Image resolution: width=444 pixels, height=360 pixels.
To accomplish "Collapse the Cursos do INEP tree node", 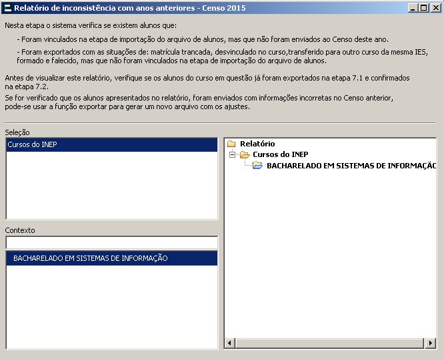I will (x=232, y=154).
